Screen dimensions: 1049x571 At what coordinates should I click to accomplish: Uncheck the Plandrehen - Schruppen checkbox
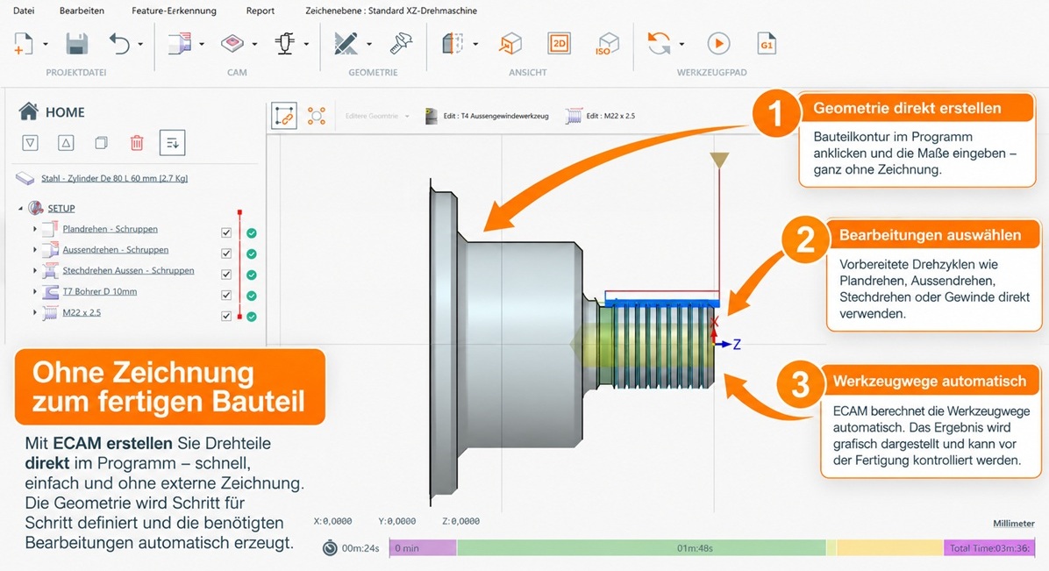226,233
